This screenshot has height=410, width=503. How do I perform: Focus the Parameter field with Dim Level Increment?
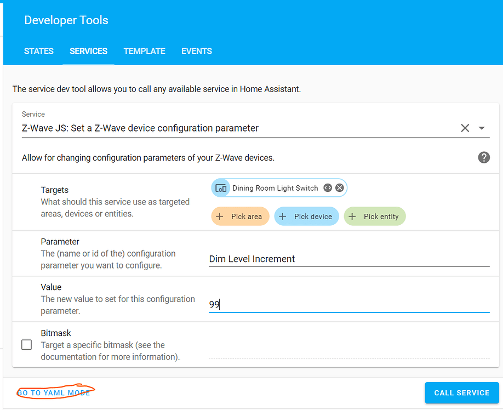click(x=349, y=259)
